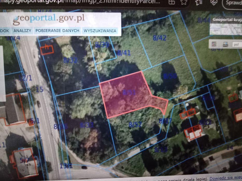Click the Geoportal krajowy overview map thumbnail

[226, 29]
